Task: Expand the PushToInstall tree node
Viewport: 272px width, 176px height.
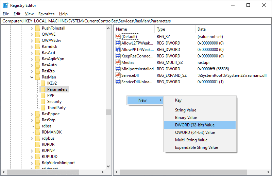Action: click(32, 28)
